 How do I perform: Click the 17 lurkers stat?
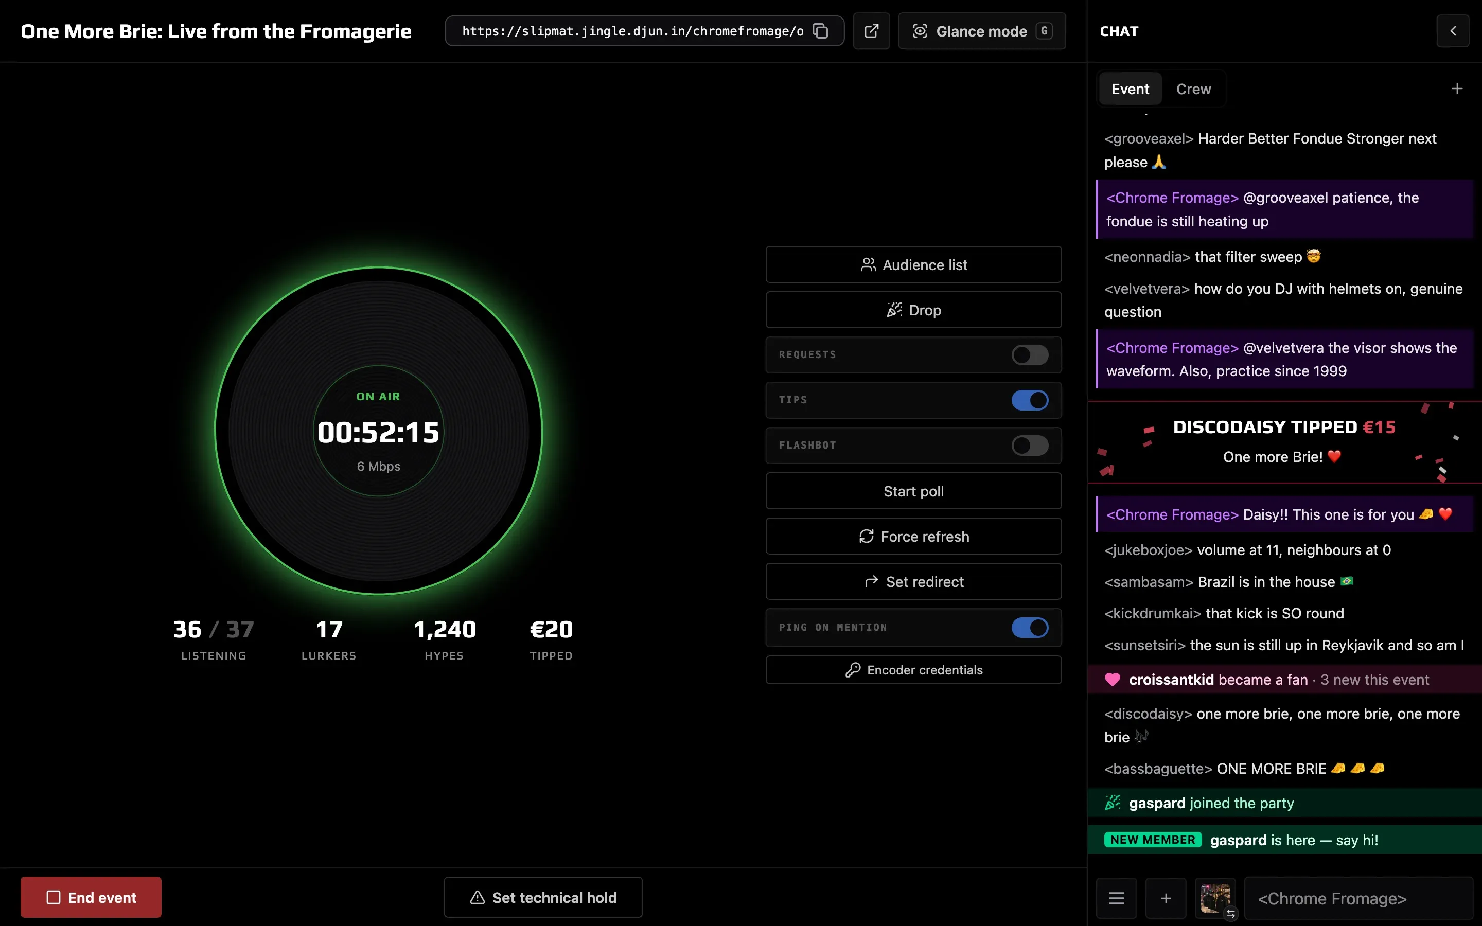[x=329, y=639]
